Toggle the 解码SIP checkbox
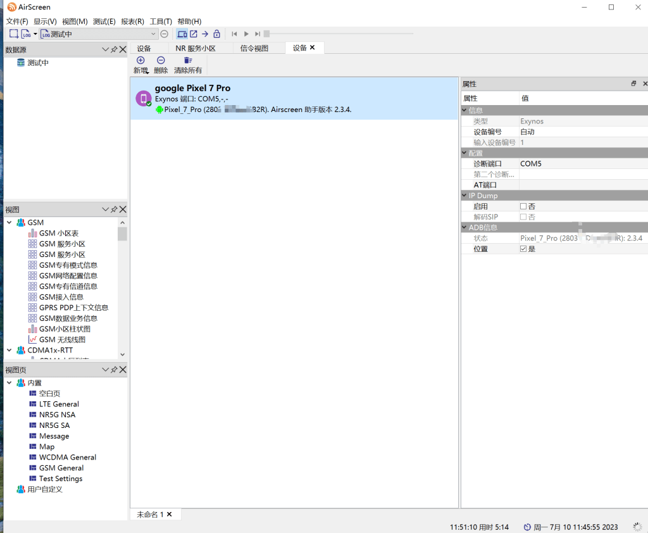The height and width of the screenshot is (533, 648). [523, 217]
